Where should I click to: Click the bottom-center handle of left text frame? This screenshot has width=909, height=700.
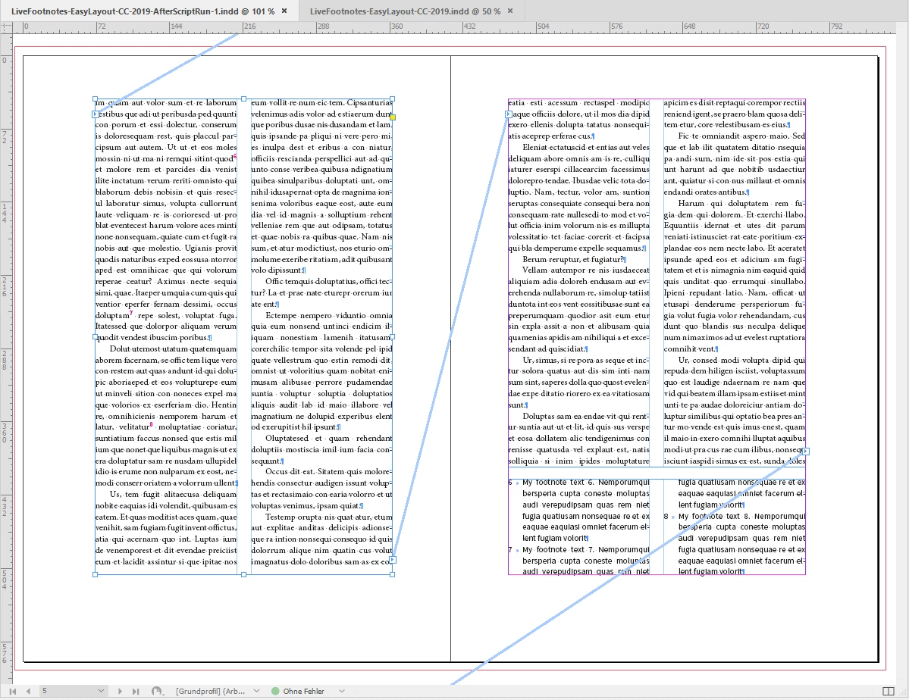pos(243,575)
